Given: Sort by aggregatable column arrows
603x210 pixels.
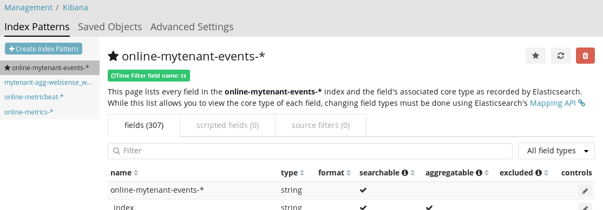Looking at the screenshot, I should coord(487,173).
